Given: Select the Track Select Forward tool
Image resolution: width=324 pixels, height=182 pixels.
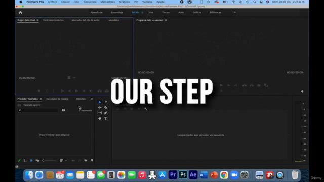Looking at the screenshot, I should pos(105,102).
